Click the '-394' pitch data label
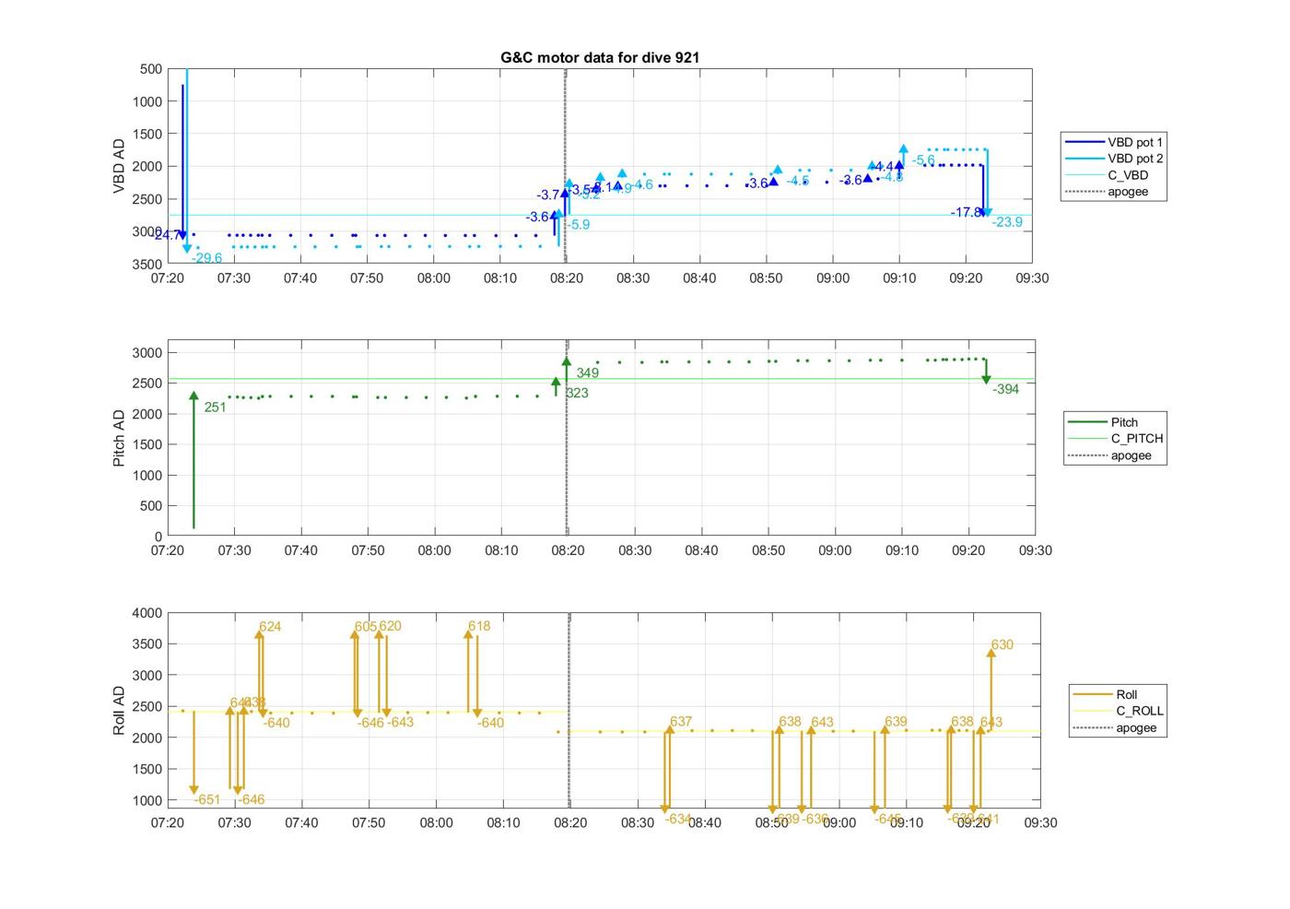The image size is (1290, 909). pos(1006,389)
